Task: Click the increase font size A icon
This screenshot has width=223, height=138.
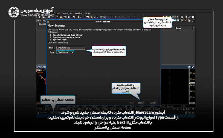Action: 115,17
